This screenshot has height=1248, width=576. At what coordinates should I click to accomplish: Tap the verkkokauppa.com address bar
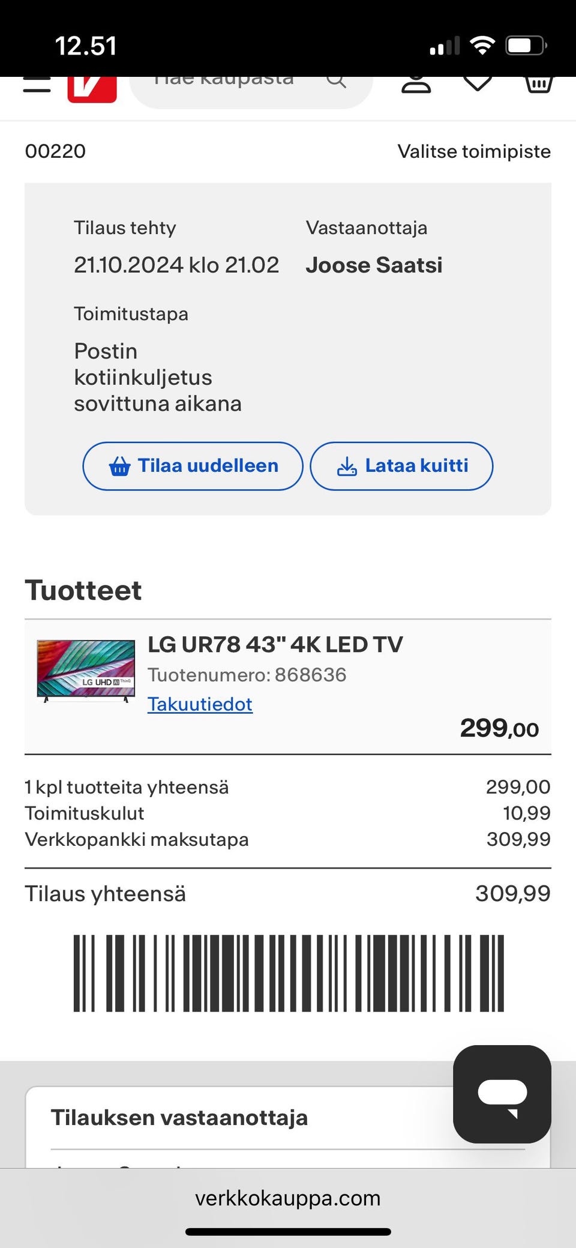(x=288, y=1198)
